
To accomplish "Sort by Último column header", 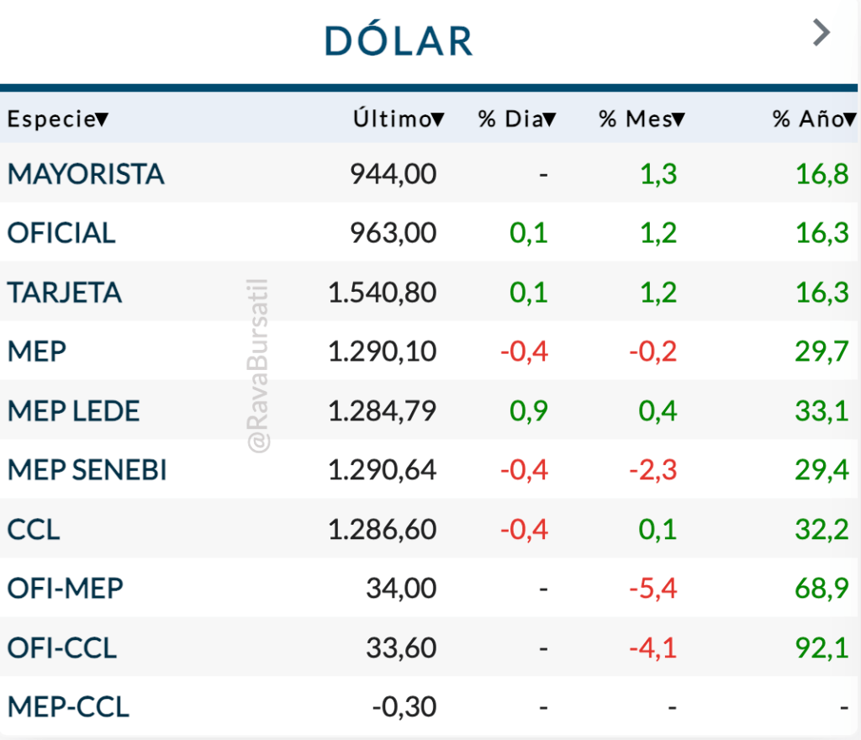I will (x=399, y=120).
